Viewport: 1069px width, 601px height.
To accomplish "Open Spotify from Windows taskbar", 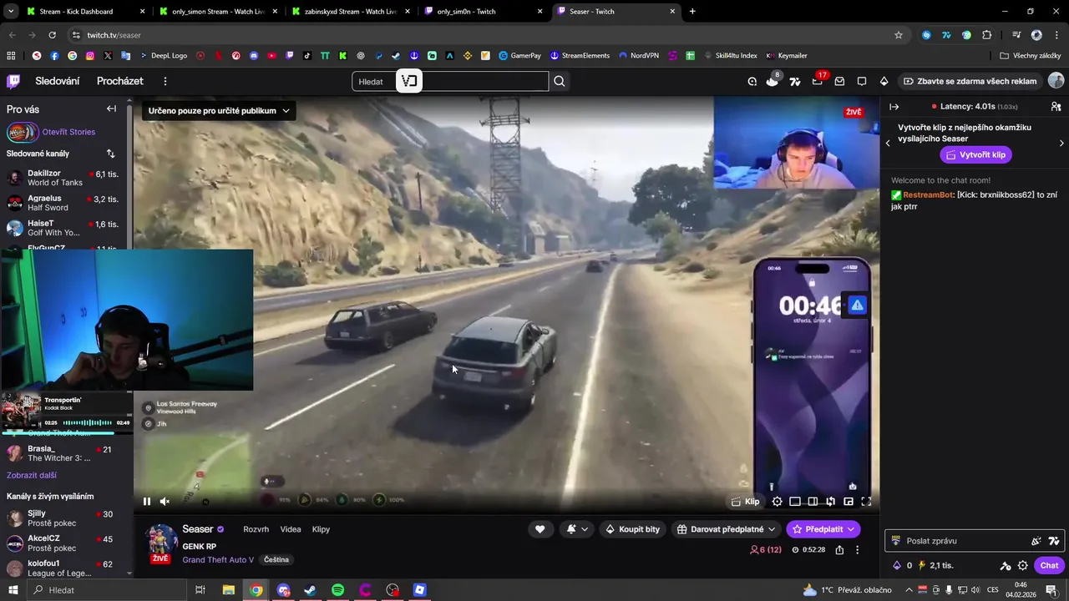I will click(337, 590).
